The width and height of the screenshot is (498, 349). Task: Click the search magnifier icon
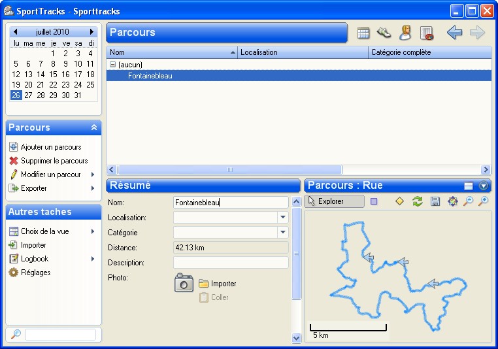[x=16, y=334]
